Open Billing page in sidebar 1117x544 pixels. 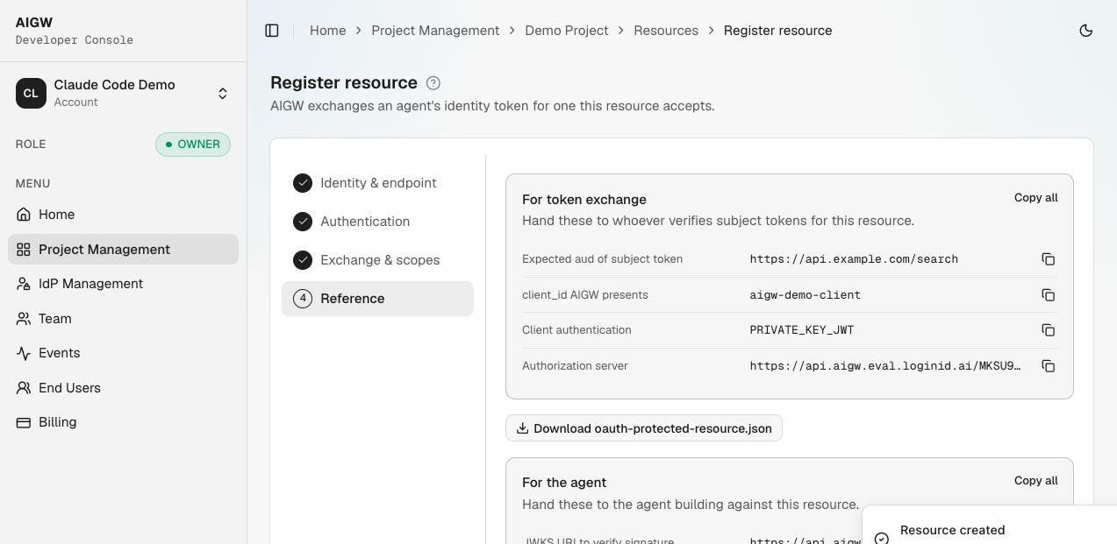click(123, 422)
